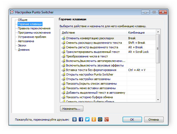Select Добавить выделенный текст в автозамену row
This screenshot has width=177, height=134.
[108, 93]
